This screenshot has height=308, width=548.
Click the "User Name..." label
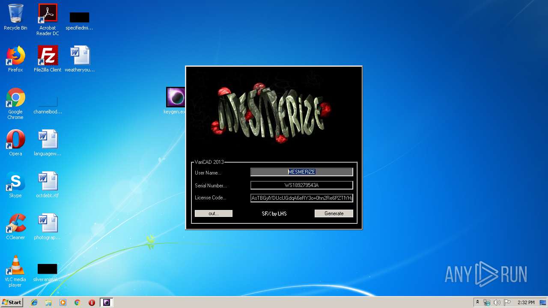click(x=208, y=173)
